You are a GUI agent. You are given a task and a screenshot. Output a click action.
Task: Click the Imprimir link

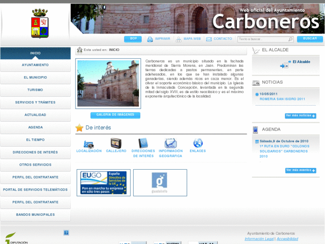(x=163, y=39)
